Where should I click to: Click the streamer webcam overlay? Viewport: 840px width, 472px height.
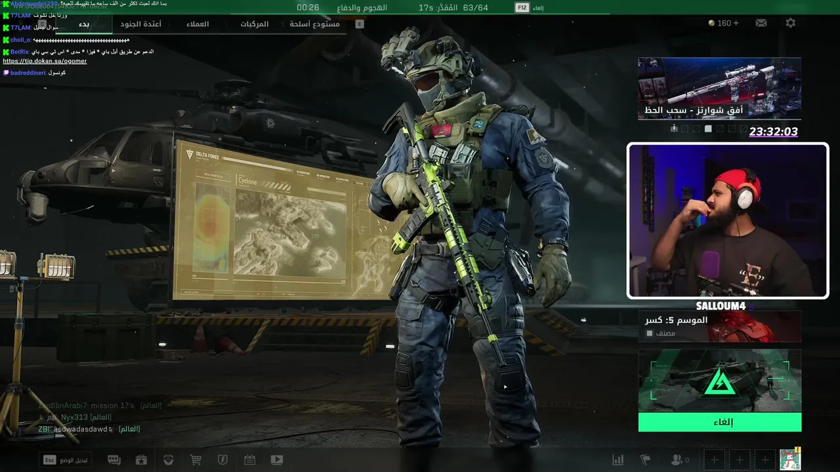(728, 221)
